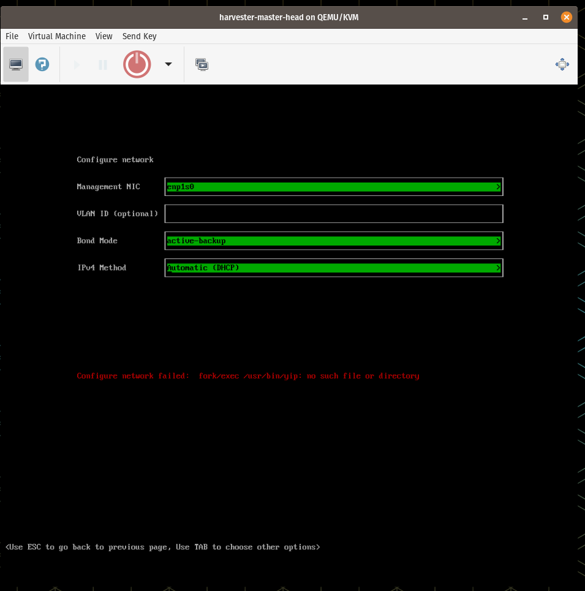585x591 pixels.
Task: Open the Bond Mode active-backup selector
Action: pos(334,241)
